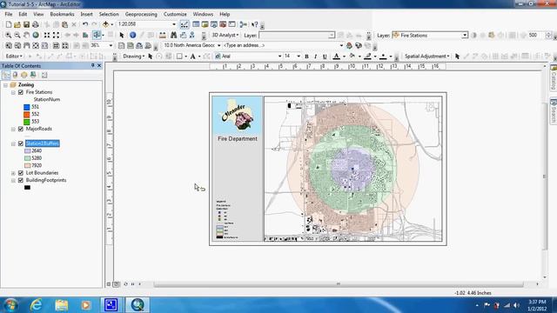The height and width of the screenshot is (313, 557).
Task: Collapse the Zoning data frame
Action: coord(6,85)
